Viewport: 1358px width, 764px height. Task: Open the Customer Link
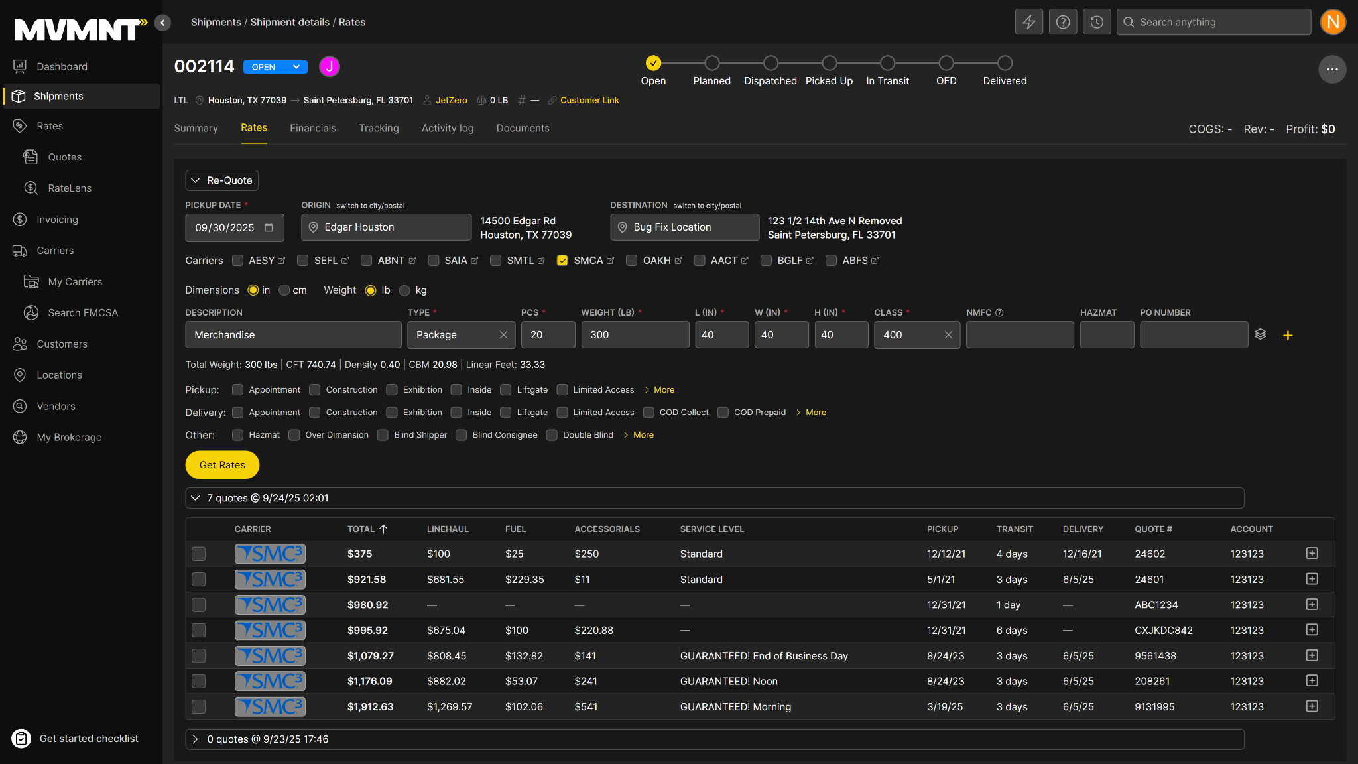[589, 100]
